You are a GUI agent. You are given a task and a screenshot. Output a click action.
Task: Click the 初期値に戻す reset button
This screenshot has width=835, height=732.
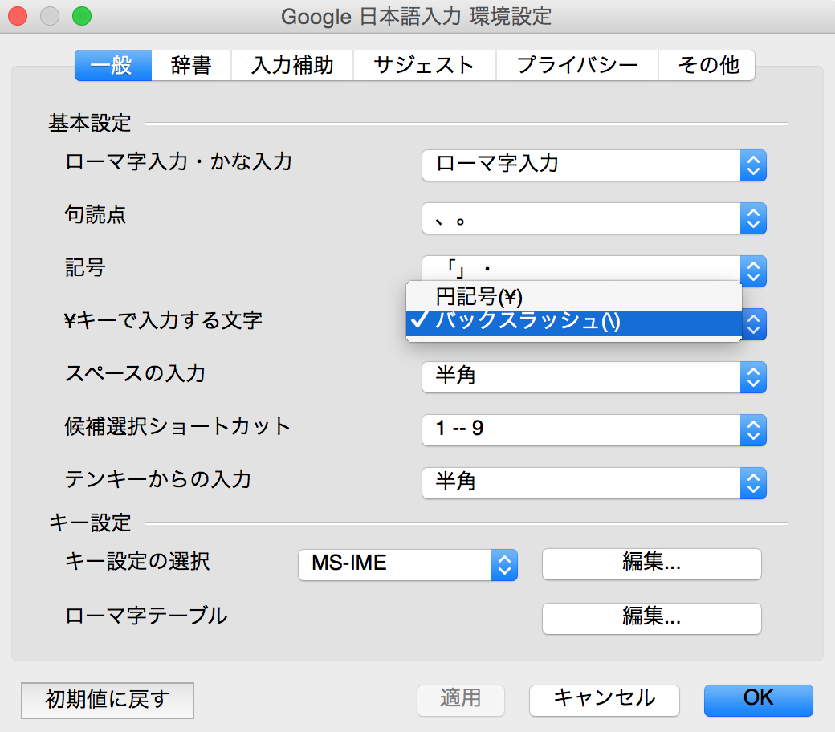pyautogui.click(x=108, y=700)
